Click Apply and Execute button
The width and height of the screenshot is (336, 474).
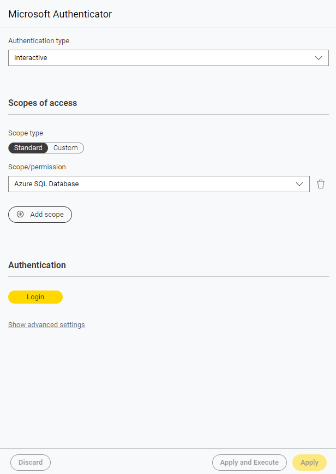pos(249,463)
